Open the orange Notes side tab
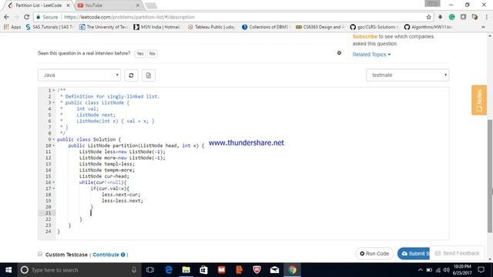The width and height of the screenshot is (493, 277). coord(479,100)
